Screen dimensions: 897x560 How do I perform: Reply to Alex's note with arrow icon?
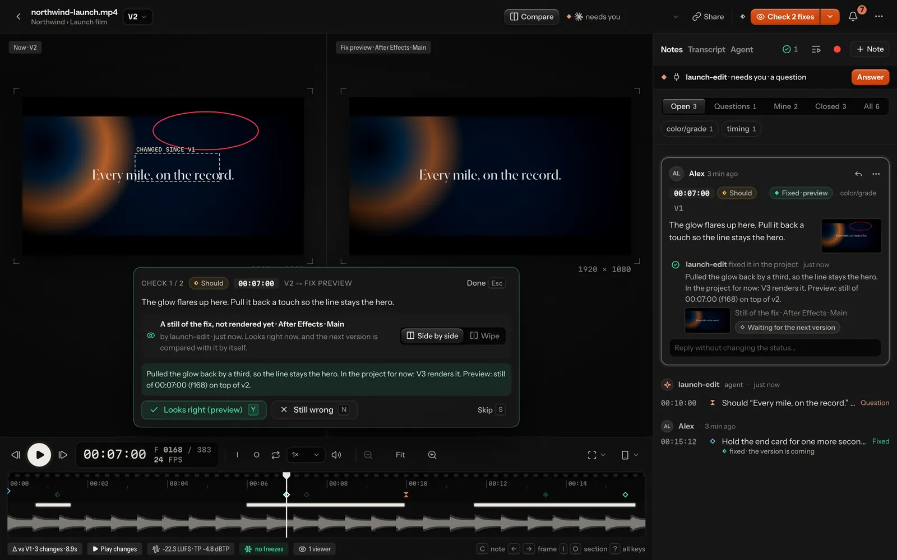[858, 174]
